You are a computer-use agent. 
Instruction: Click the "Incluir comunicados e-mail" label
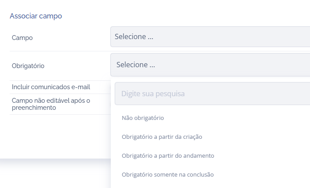coord(51,87)
